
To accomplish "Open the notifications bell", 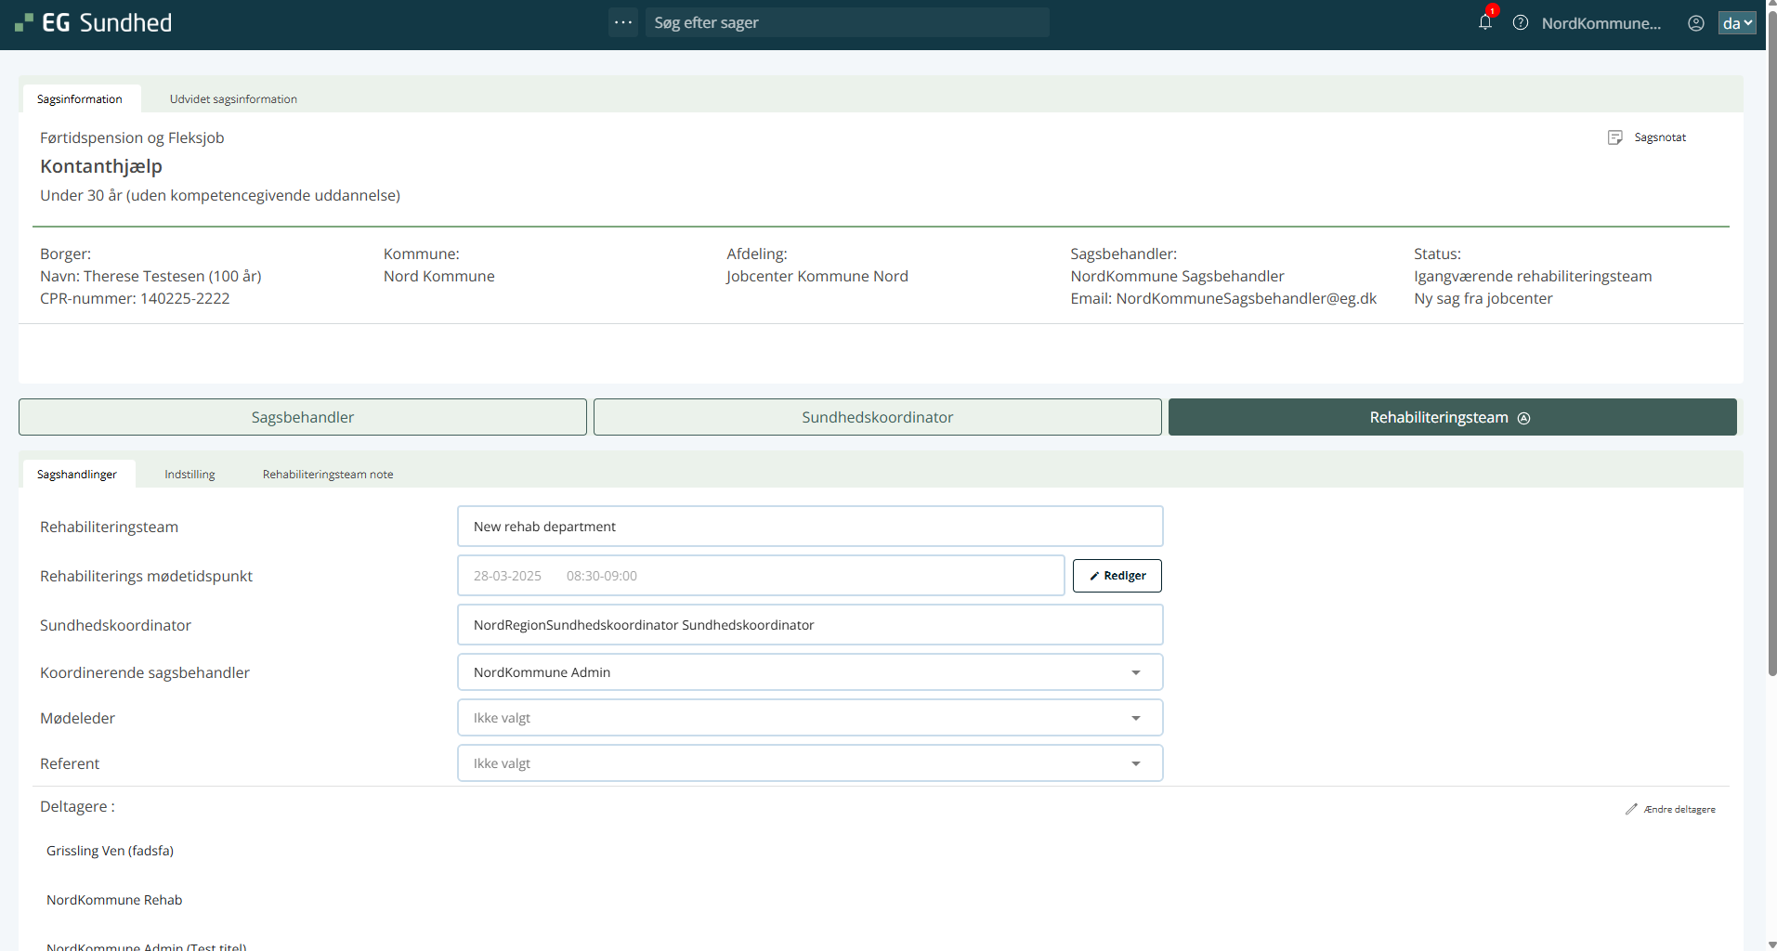I will (1484, 23).
